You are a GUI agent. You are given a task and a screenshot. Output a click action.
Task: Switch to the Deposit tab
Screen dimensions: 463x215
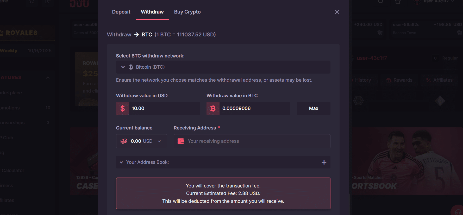[121, 12]
